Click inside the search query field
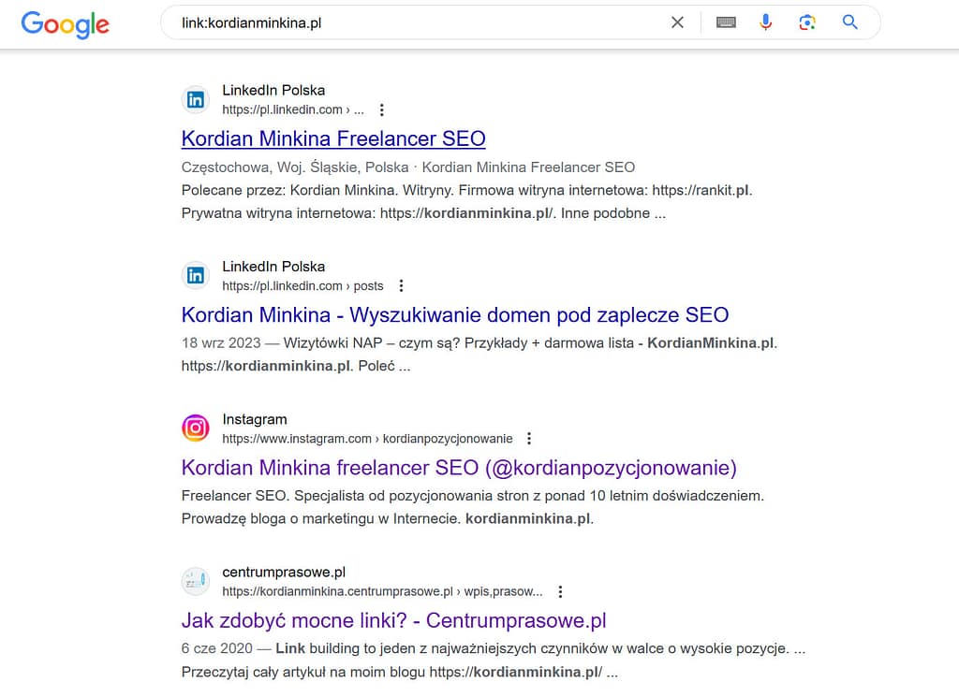The width and height of the screenshot is (959, 697). pyautogui.click(x=375, y=22)
